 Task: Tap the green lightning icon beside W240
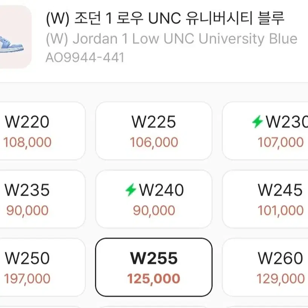(130, 190)
